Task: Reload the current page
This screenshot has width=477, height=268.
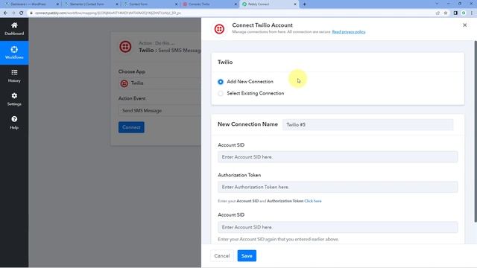Action: click(x=22, y=13)
